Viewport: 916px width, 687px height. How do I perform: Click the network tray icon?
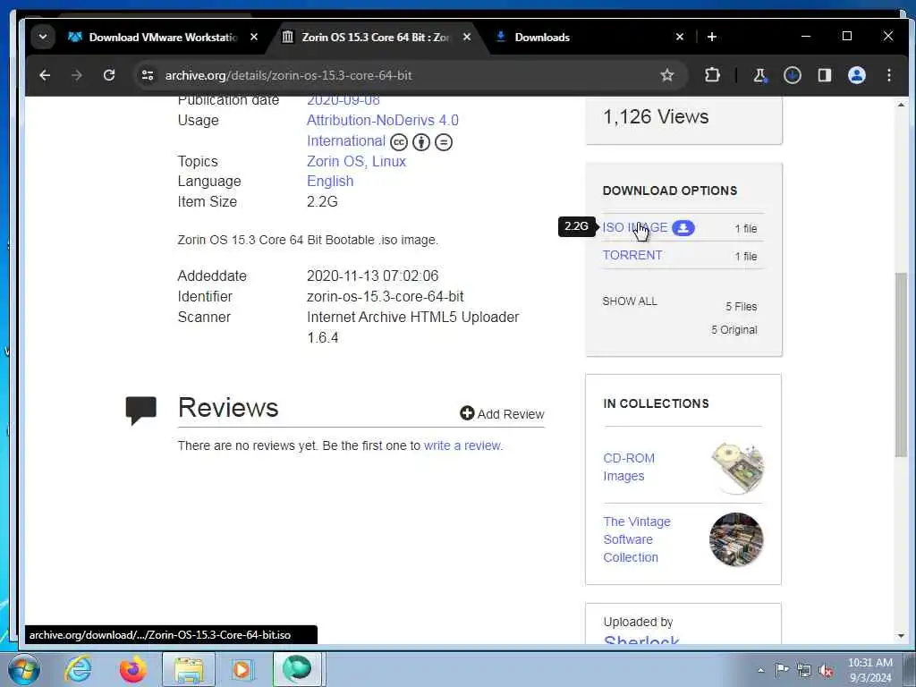coord(804,670)
